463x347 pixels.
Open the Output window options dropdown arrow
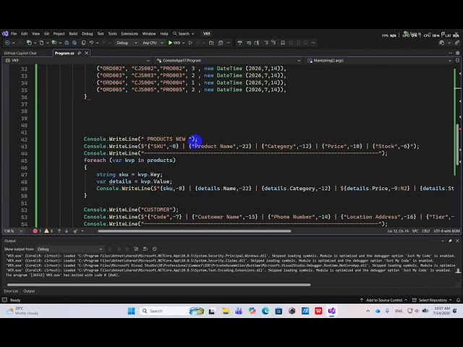pos(443,241)
